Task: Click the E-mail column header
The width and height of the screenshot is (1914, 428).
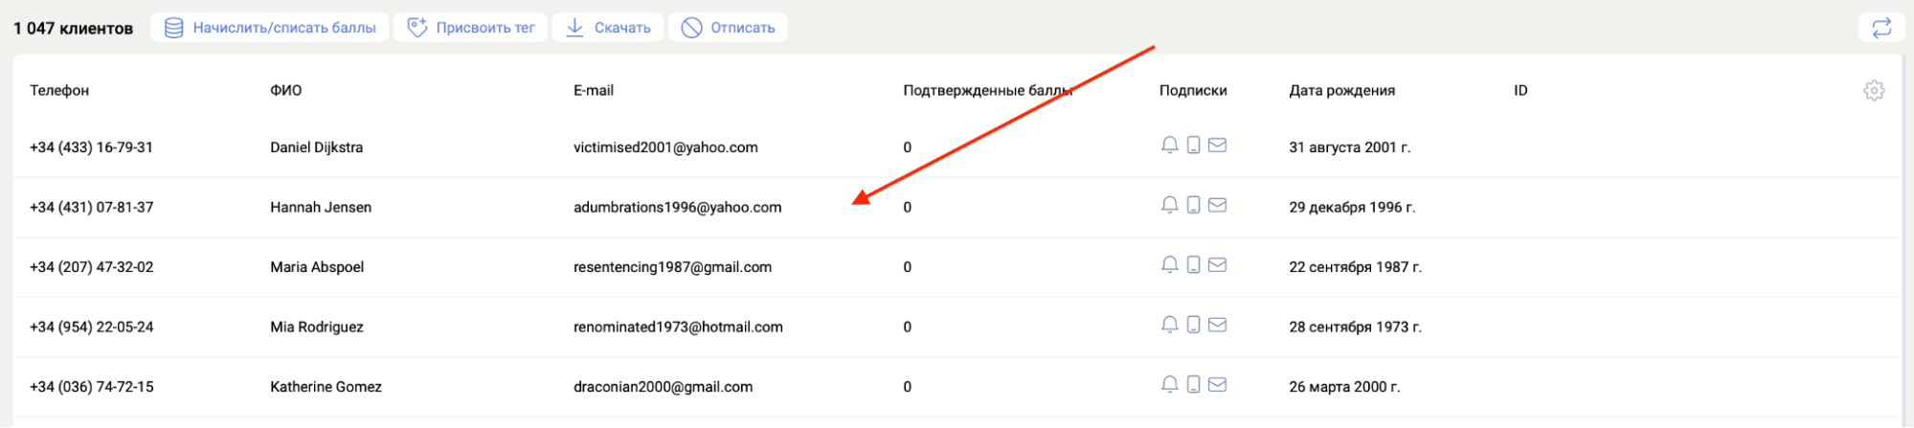Action: tap(593, 90)
